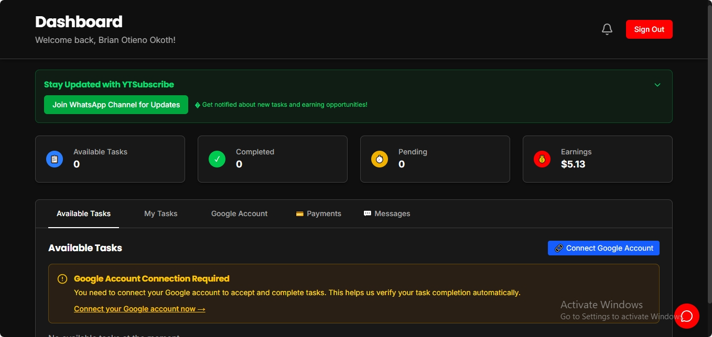The width and height of the screenshot is (712, 337).
Task: Click the Earnings amount showing $5.13
Action: tap(572, 164)
